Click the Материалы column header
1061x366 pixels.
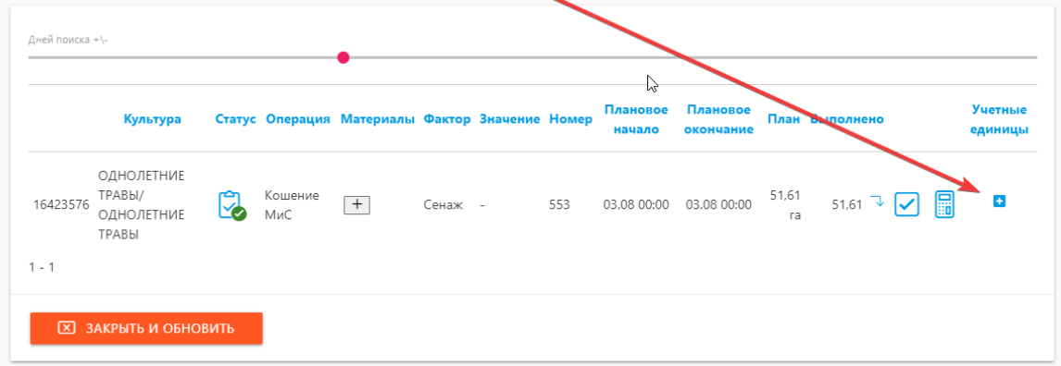pyautogui.click(x=378, y=119)
